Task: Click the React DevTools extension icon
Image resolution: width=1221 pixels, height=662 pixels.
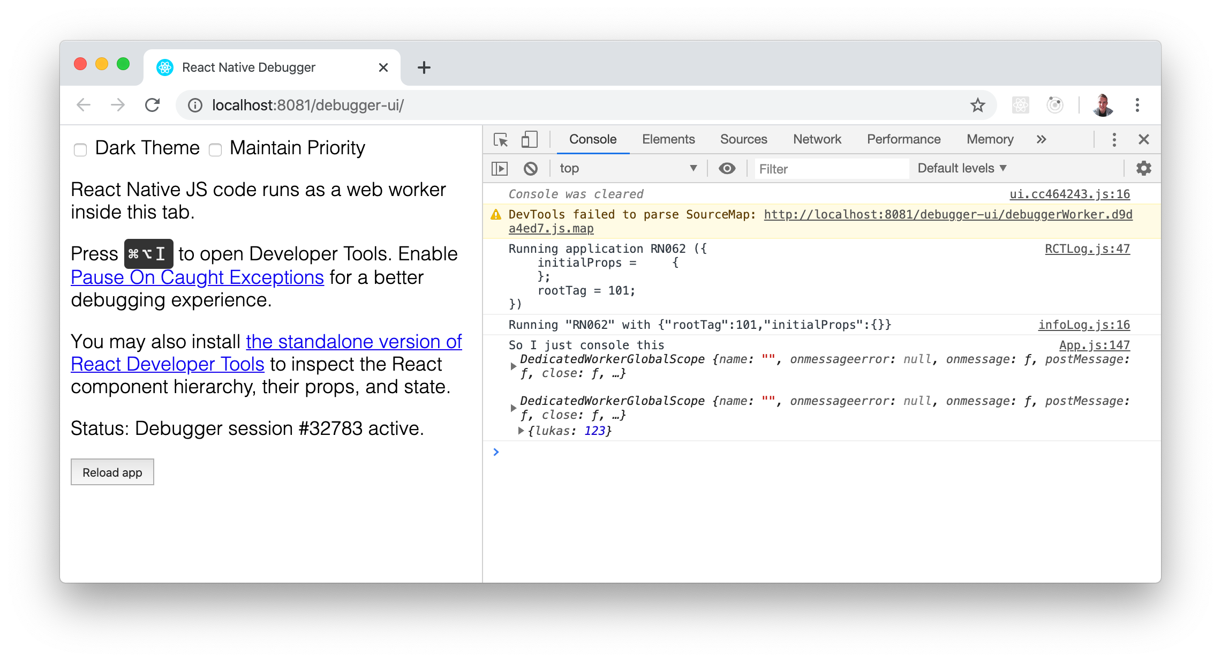Action: click(x=1020, y=105)
